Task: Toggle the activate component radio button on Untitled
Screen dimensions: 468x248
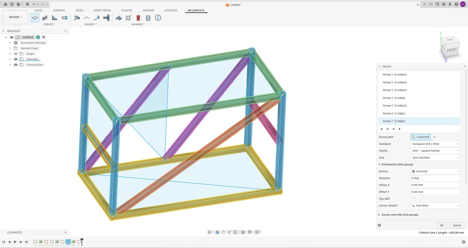Action: click(44, 37)
